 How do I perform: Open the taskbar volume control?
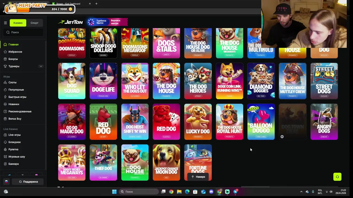(x=331, y=192)
